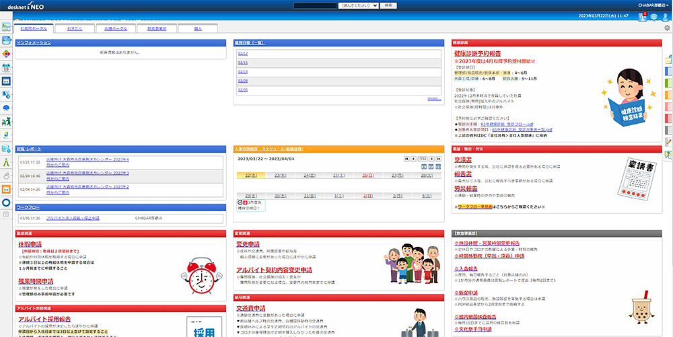This screenshot has height=337, width=673.
Task: Open the 受診フロー pdf link
Action: pos(507,124)
